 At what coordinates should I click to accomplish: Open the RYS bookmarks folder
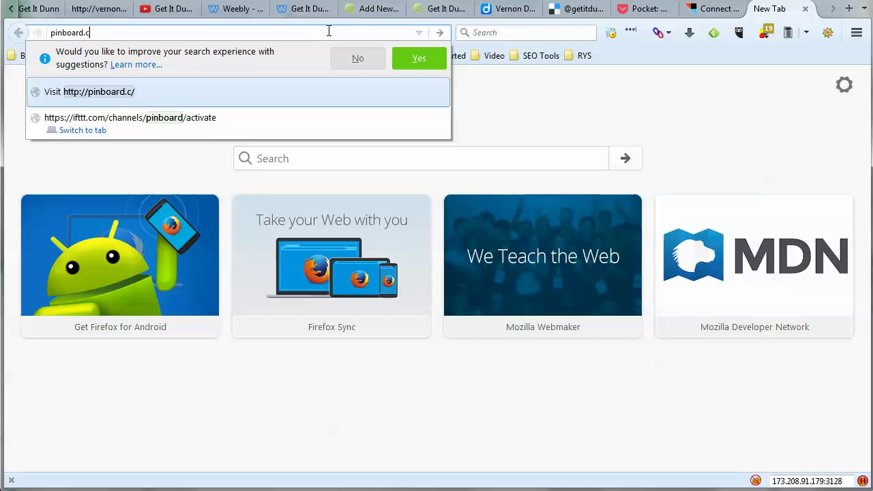point(578,56)
